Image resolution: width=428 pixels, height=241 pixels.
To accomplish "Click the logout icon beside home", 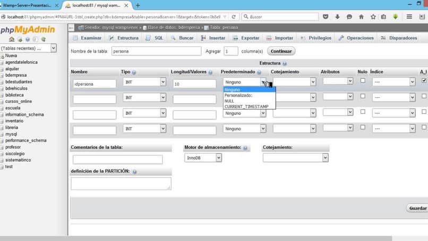I will click(20, 40).
